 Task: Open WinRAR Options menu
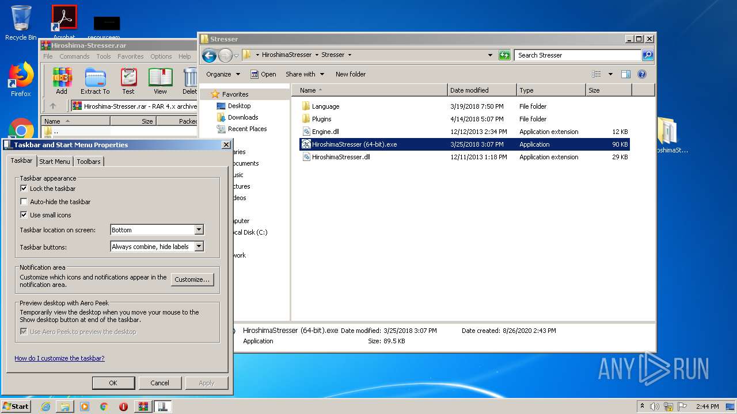click(161, 56)
